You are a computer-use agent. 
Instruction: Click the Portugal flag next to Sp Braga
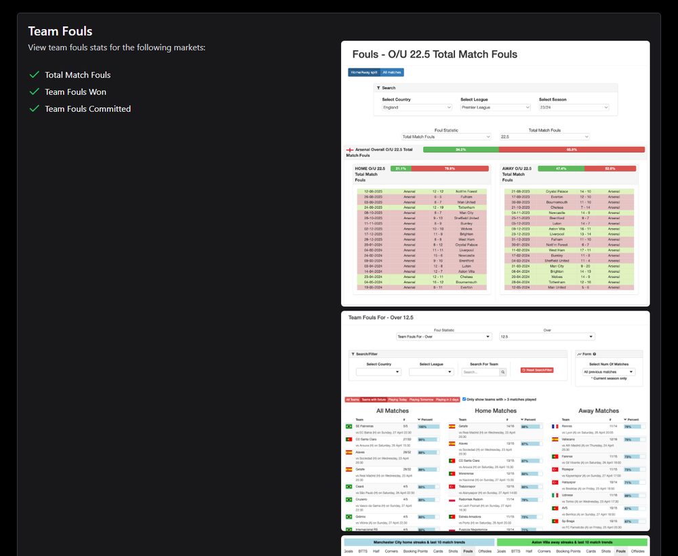point(555,521)
